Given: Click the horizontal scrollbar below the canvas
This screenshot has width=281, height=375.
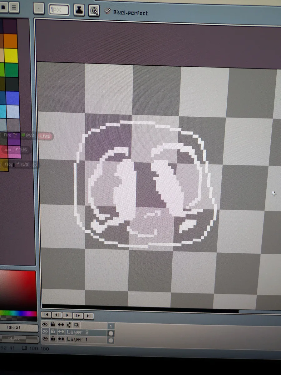Looking at the screenshot, I should [x=260, y=312].
